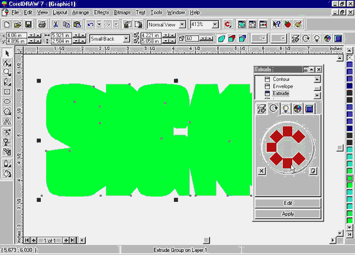Image resolution: width=355 pixels, height=255 pixels.
Task: Click the red apple icon in toolbar
Action: coord(288,24)
